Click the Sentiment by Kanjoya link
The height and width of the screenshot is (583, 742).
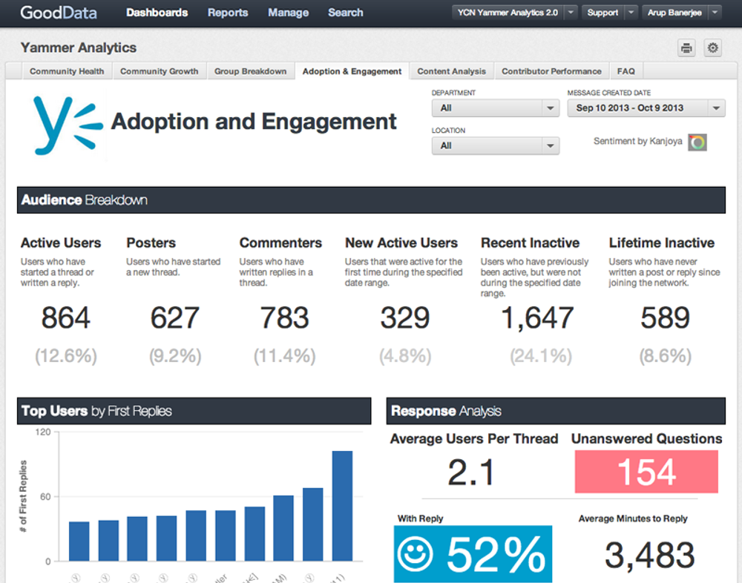point(638,142)
